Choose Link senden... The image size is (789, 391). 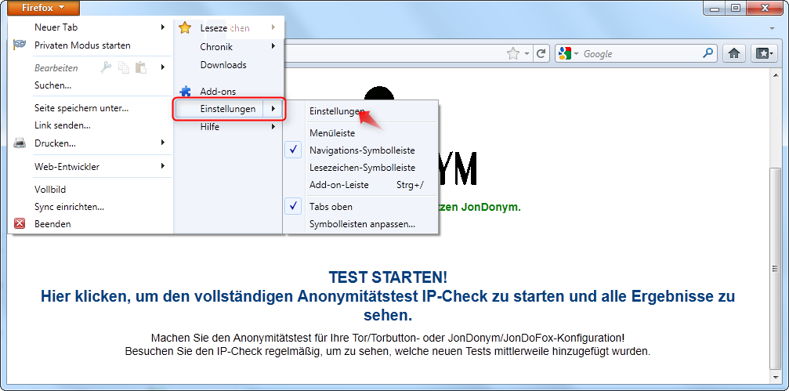tap(63, 125)
